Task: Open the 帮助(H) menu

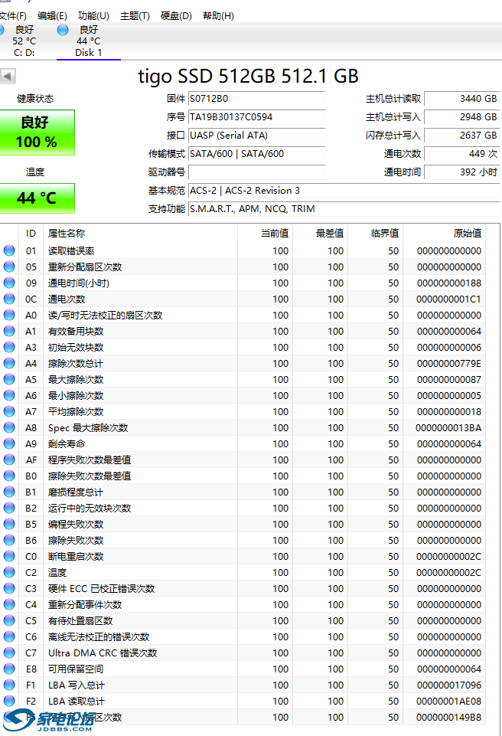Action: [218, 16]
